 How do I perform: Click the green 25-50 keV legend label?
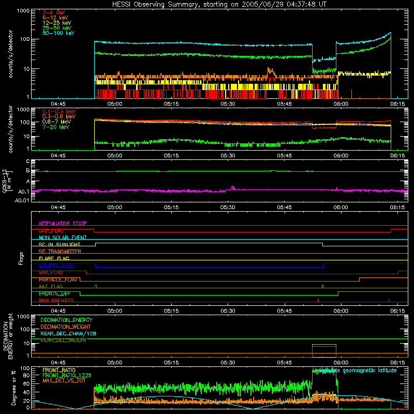click(57, 28)
